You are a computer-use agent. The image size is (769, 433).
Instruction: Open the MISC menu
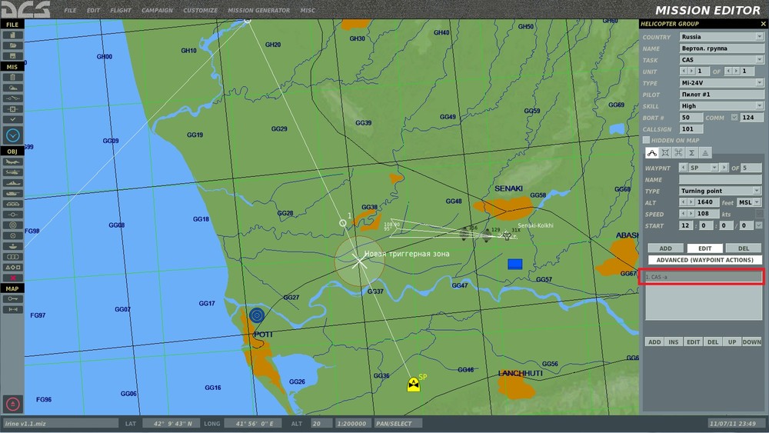tap(308, 10)
